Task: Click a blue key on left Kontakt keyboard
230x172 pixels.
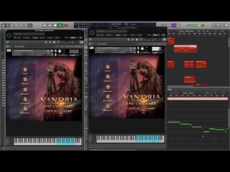Action: (x=66, y=141)
